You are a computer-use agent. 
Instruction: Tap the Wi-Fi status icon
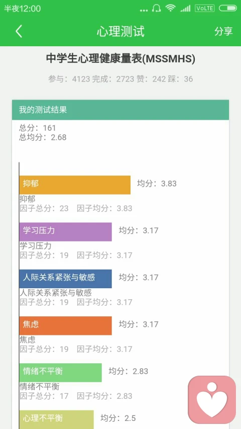(171, 8)
